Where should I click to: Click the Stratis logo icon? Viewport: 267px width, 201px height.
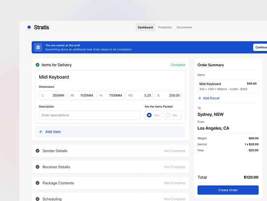pyautogui.click(x=29, y=27)
